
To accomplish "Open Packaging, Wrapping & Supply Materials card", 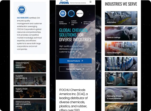I will (121, 94).
